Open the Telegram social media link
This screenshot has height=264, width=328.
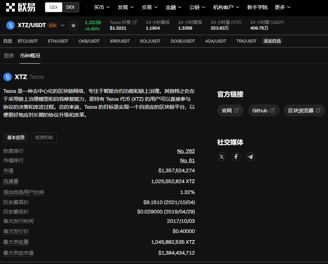[x=251, y=156]
